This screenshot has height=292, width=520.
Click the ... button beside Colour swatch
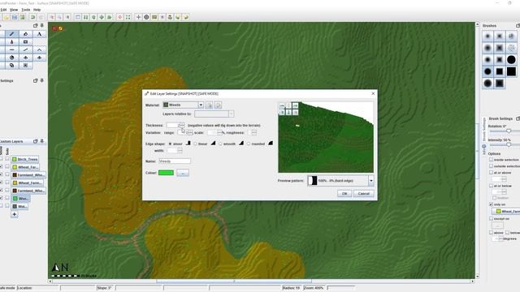(183, 173)
